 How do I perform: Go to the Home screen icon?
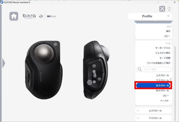14,16
